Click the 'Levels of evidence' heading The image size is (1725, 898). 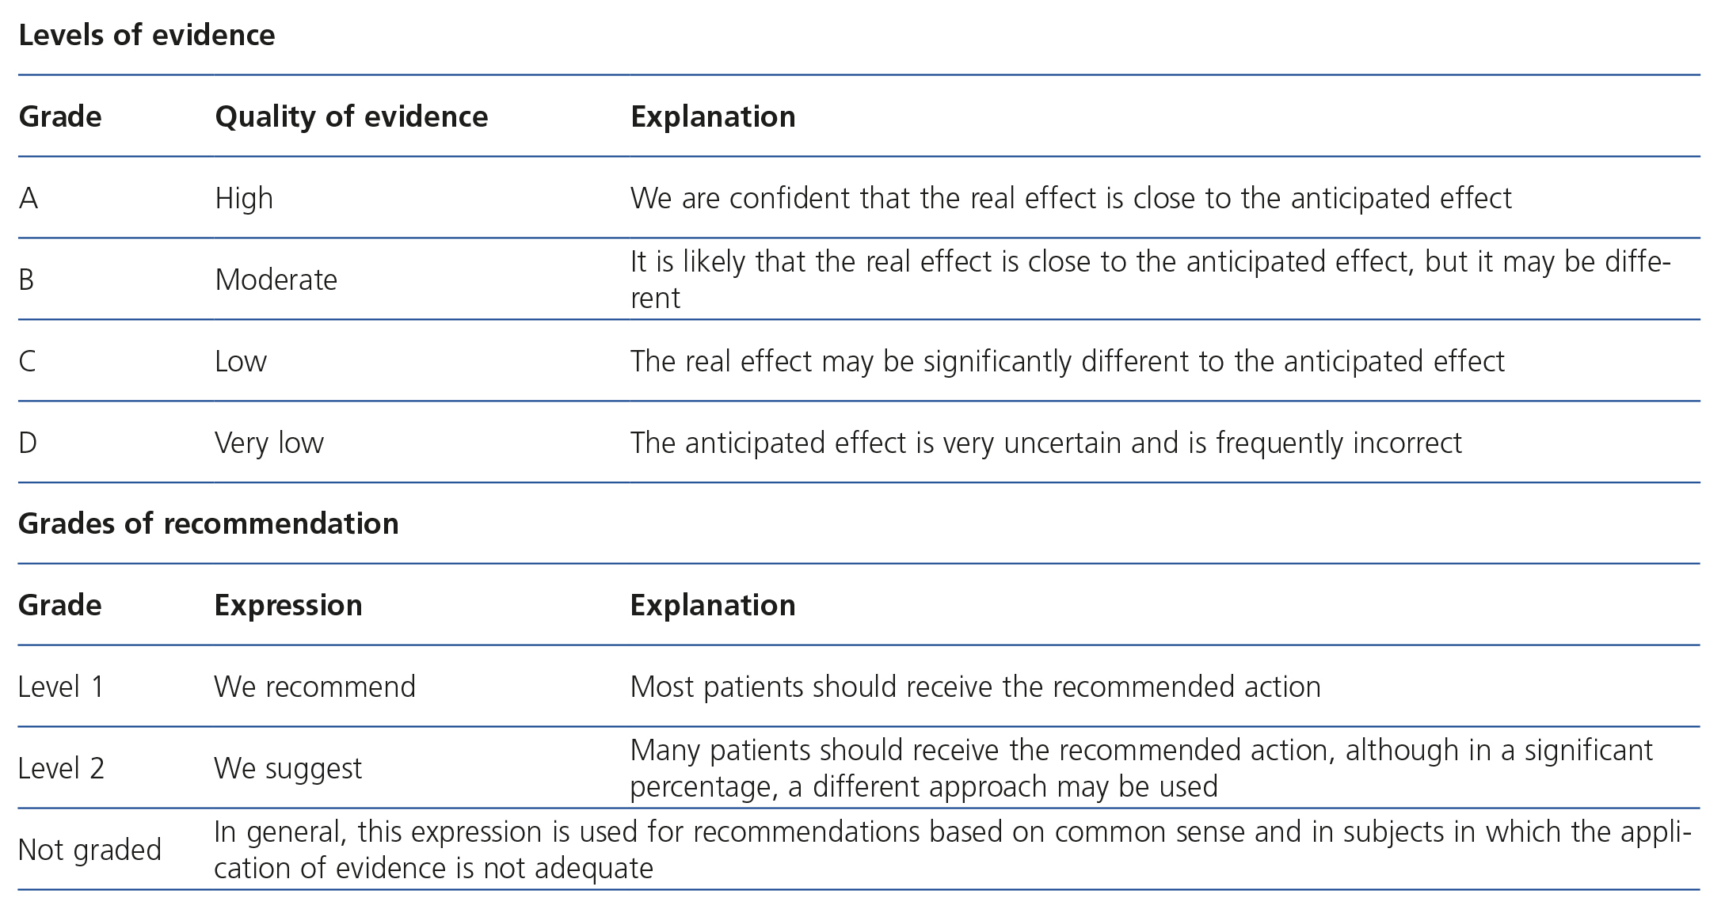coord(147,36)
